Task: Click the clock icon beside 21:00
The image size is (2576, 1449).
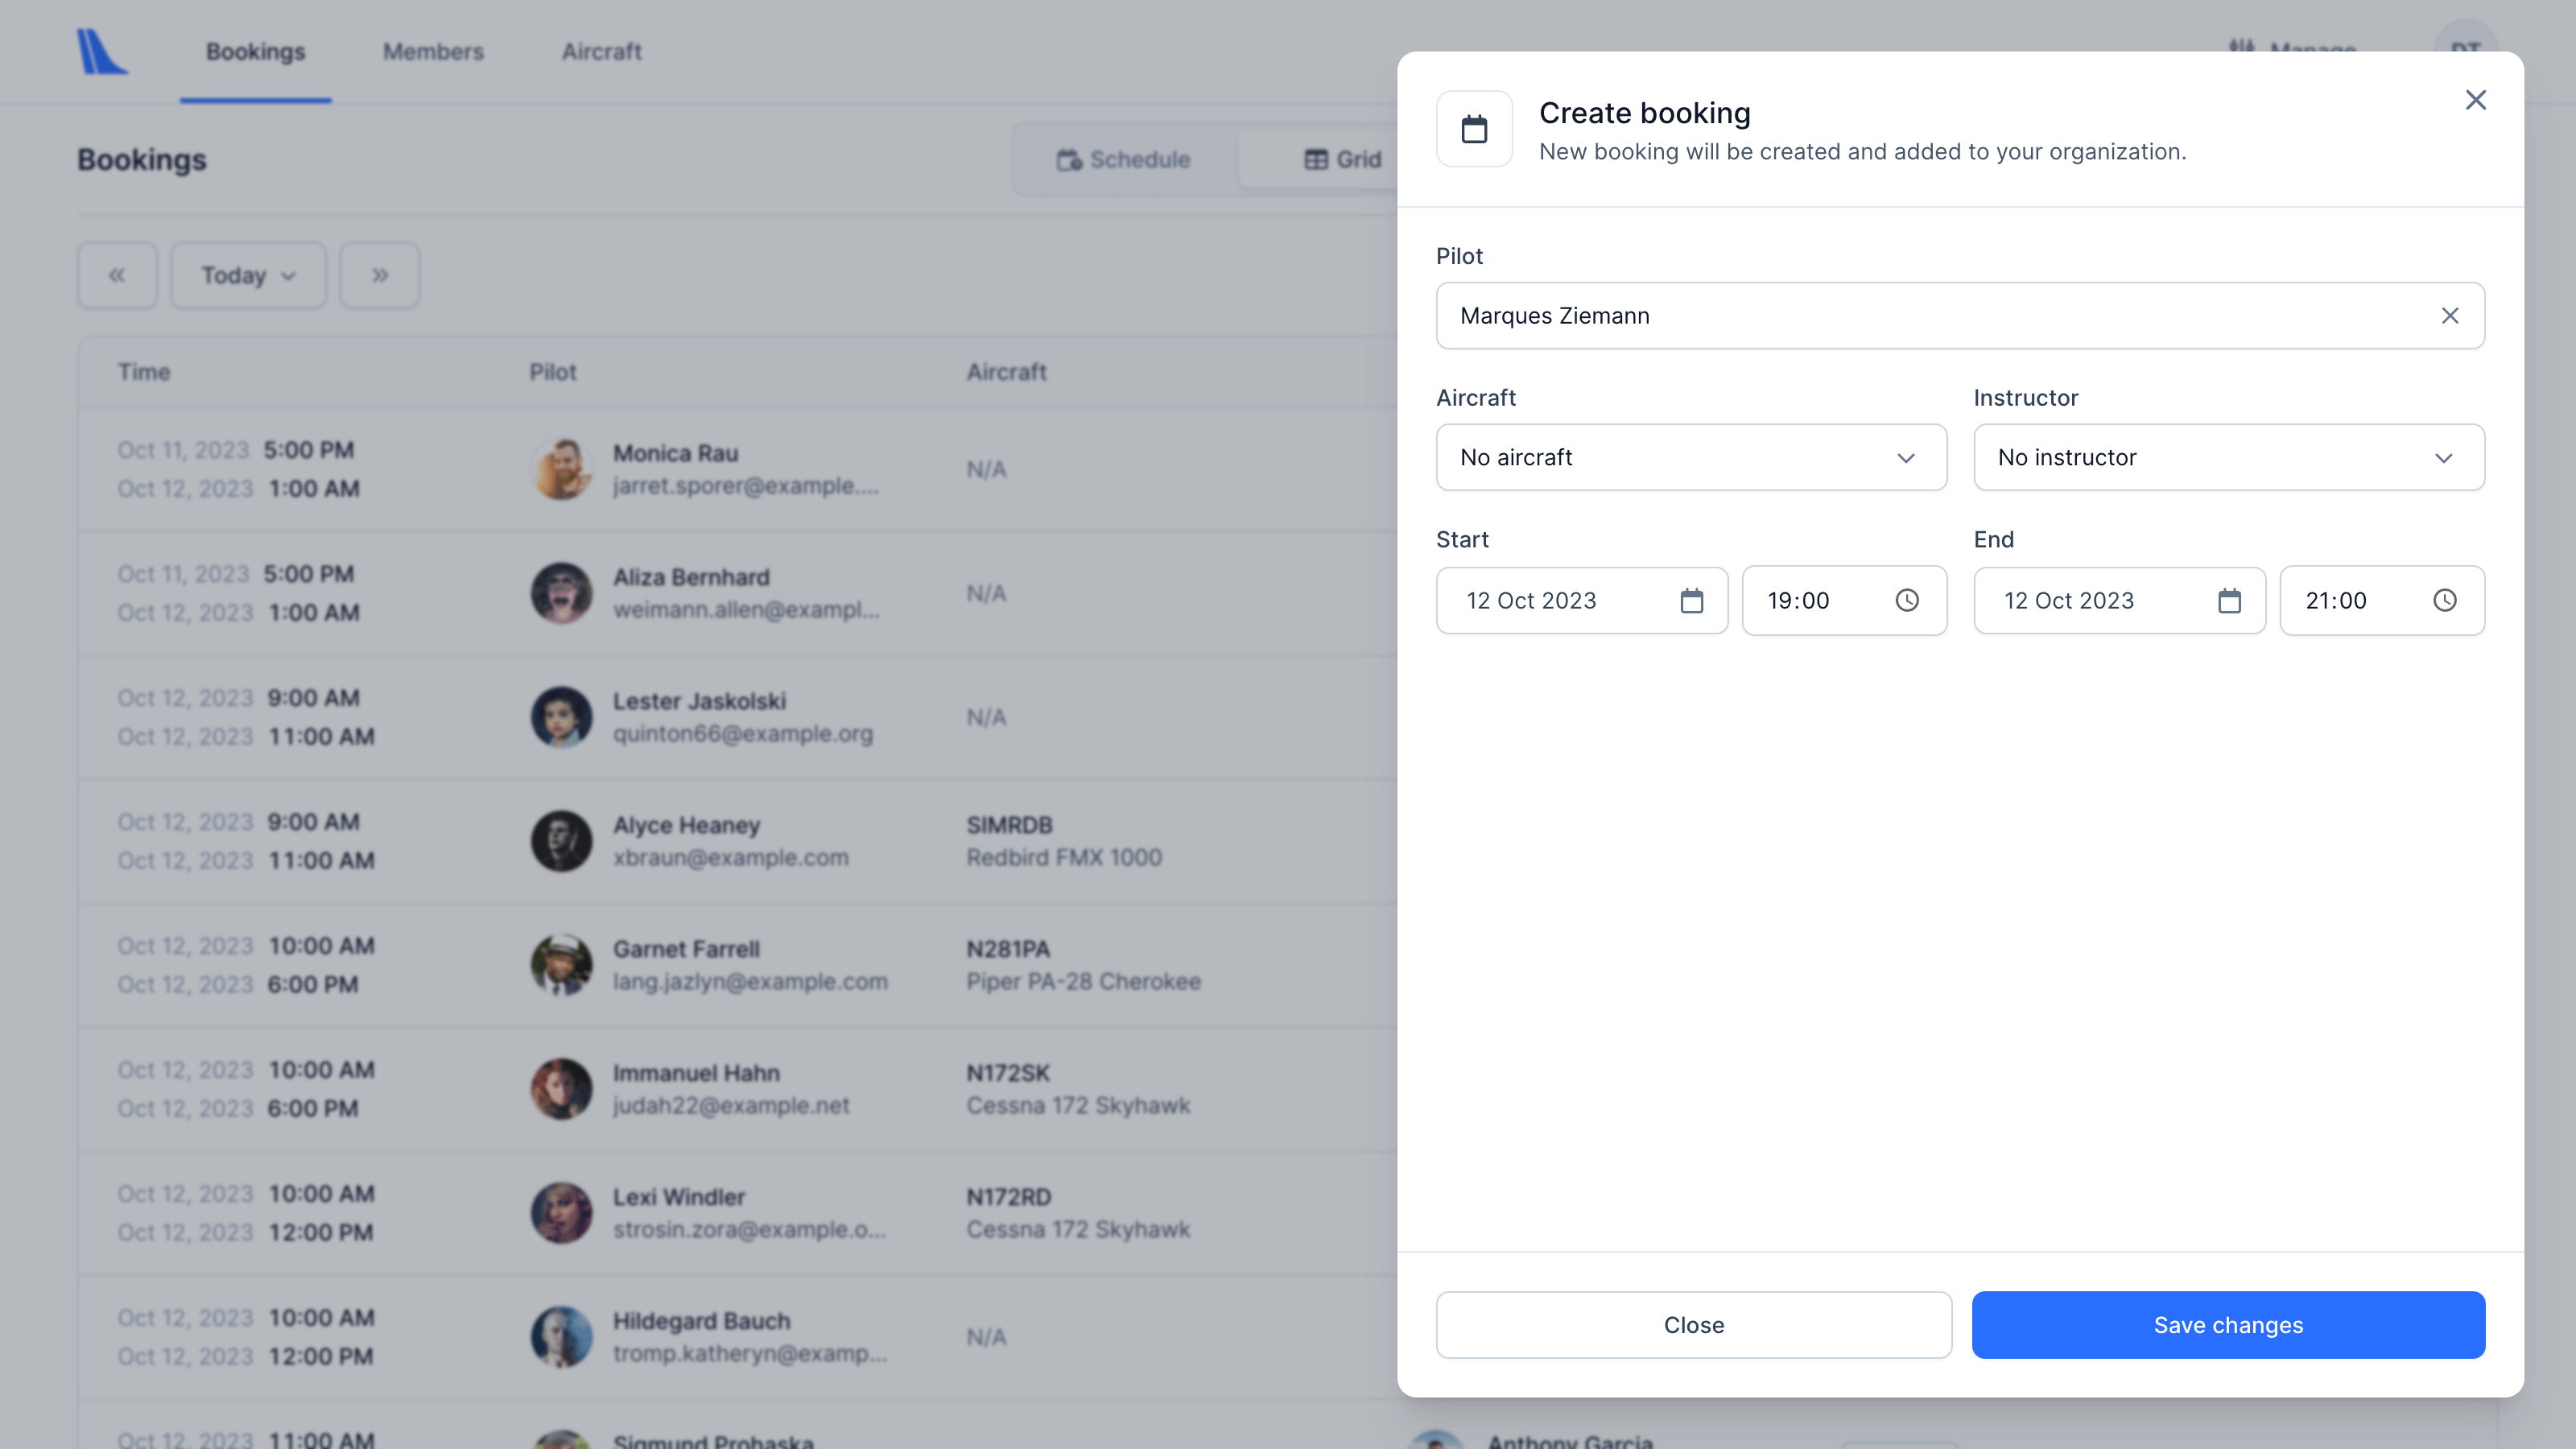Action: click(2444, 600)
